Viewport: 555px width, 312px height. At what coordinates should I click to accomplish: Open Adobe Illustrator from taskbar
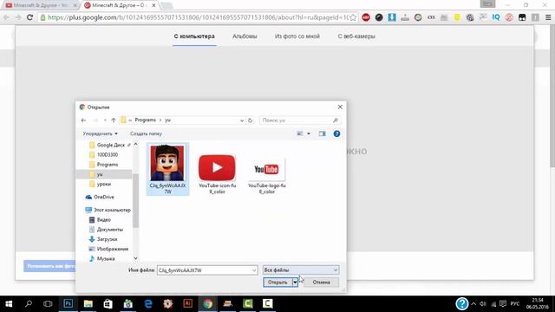click(x=188, y=304)
